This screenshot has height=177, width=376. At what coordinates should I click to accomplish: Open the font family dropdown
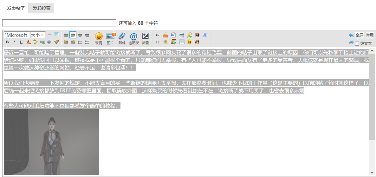(x=17, y=35)
